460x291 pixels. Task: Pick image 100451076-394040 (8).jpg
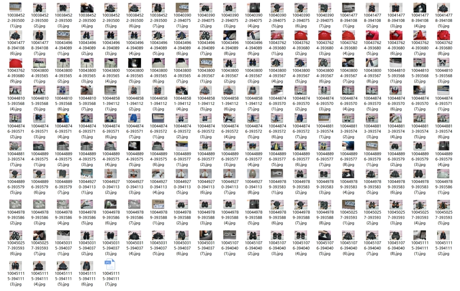click(x=396, y=235)
